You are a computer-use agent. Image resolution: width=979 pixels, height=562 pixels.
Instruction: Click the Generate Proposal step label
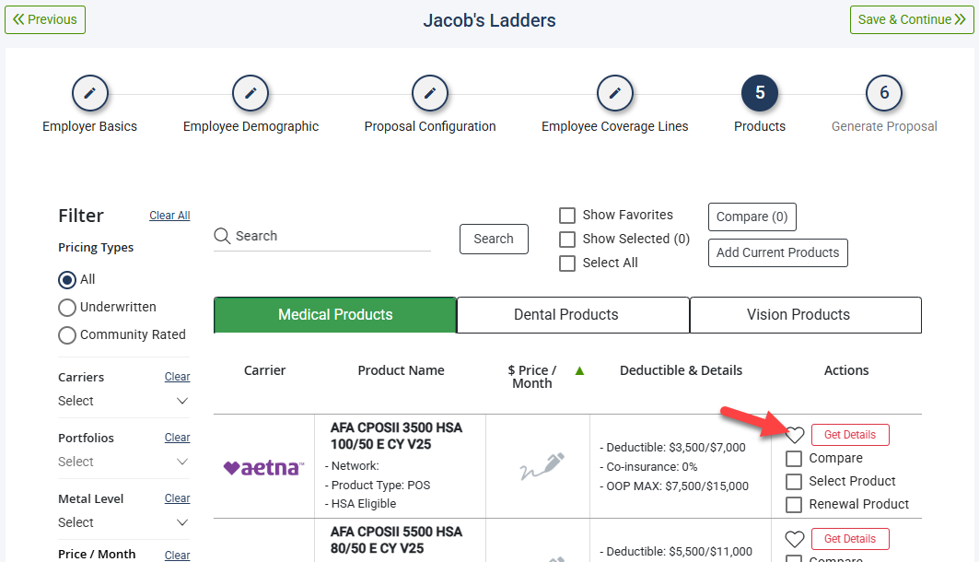[x=884, y=127]
